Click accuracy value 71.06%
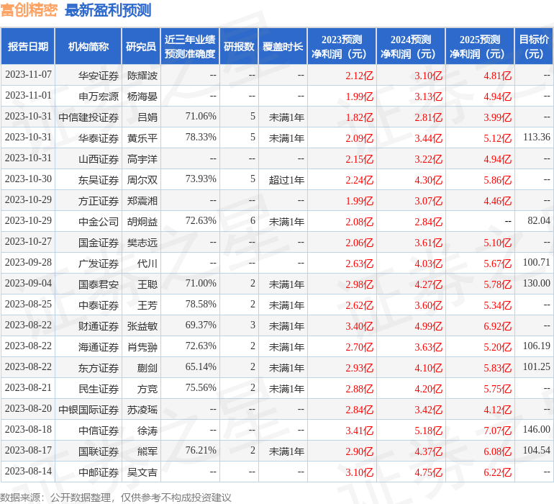 tap(201, 117)
